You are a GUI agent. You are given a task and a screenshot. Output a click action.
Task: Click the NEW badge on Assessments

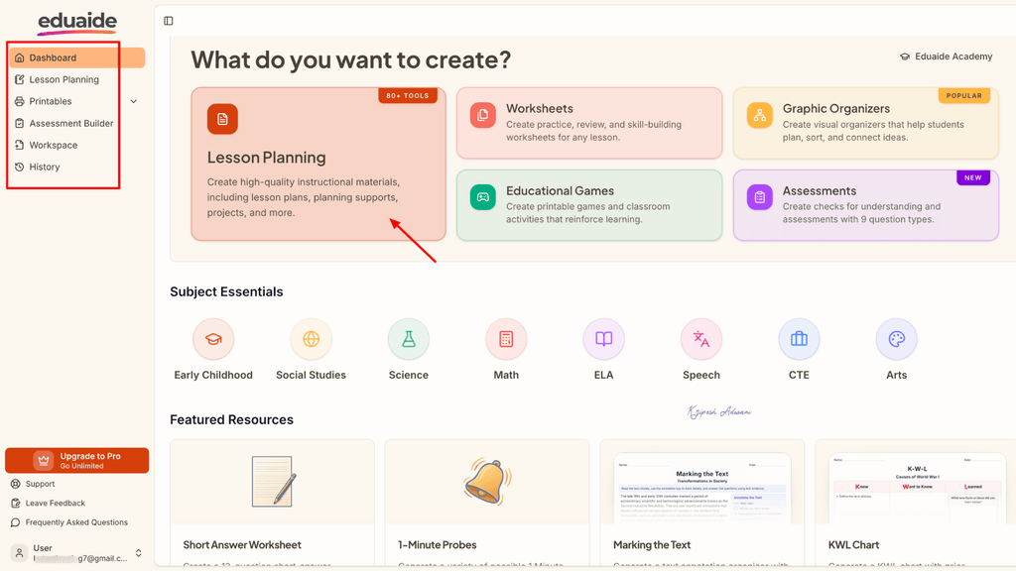point(973,178)
